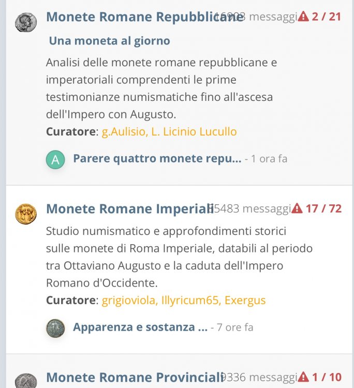
Task: Open the Monete Romane Repubblicane coin icon
Action: pyautogui.click(x=26, y=23)
